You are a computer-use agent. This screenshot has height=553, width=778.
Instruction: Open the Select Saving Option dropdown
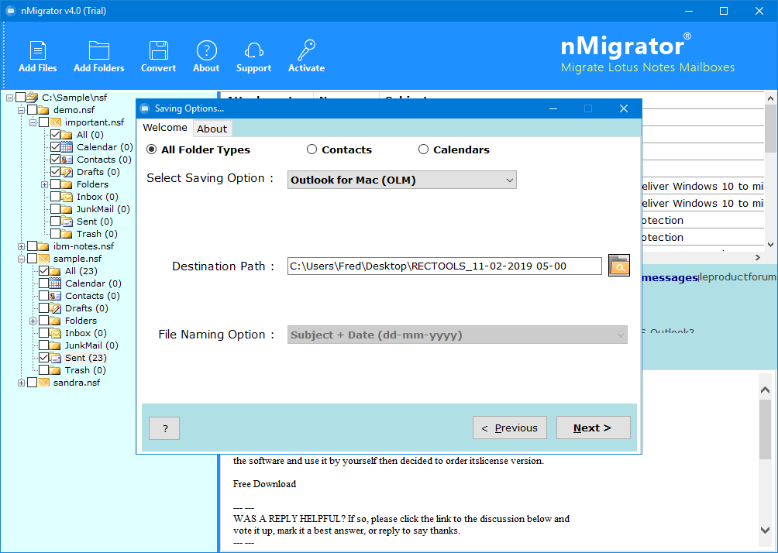coord(402,180)
